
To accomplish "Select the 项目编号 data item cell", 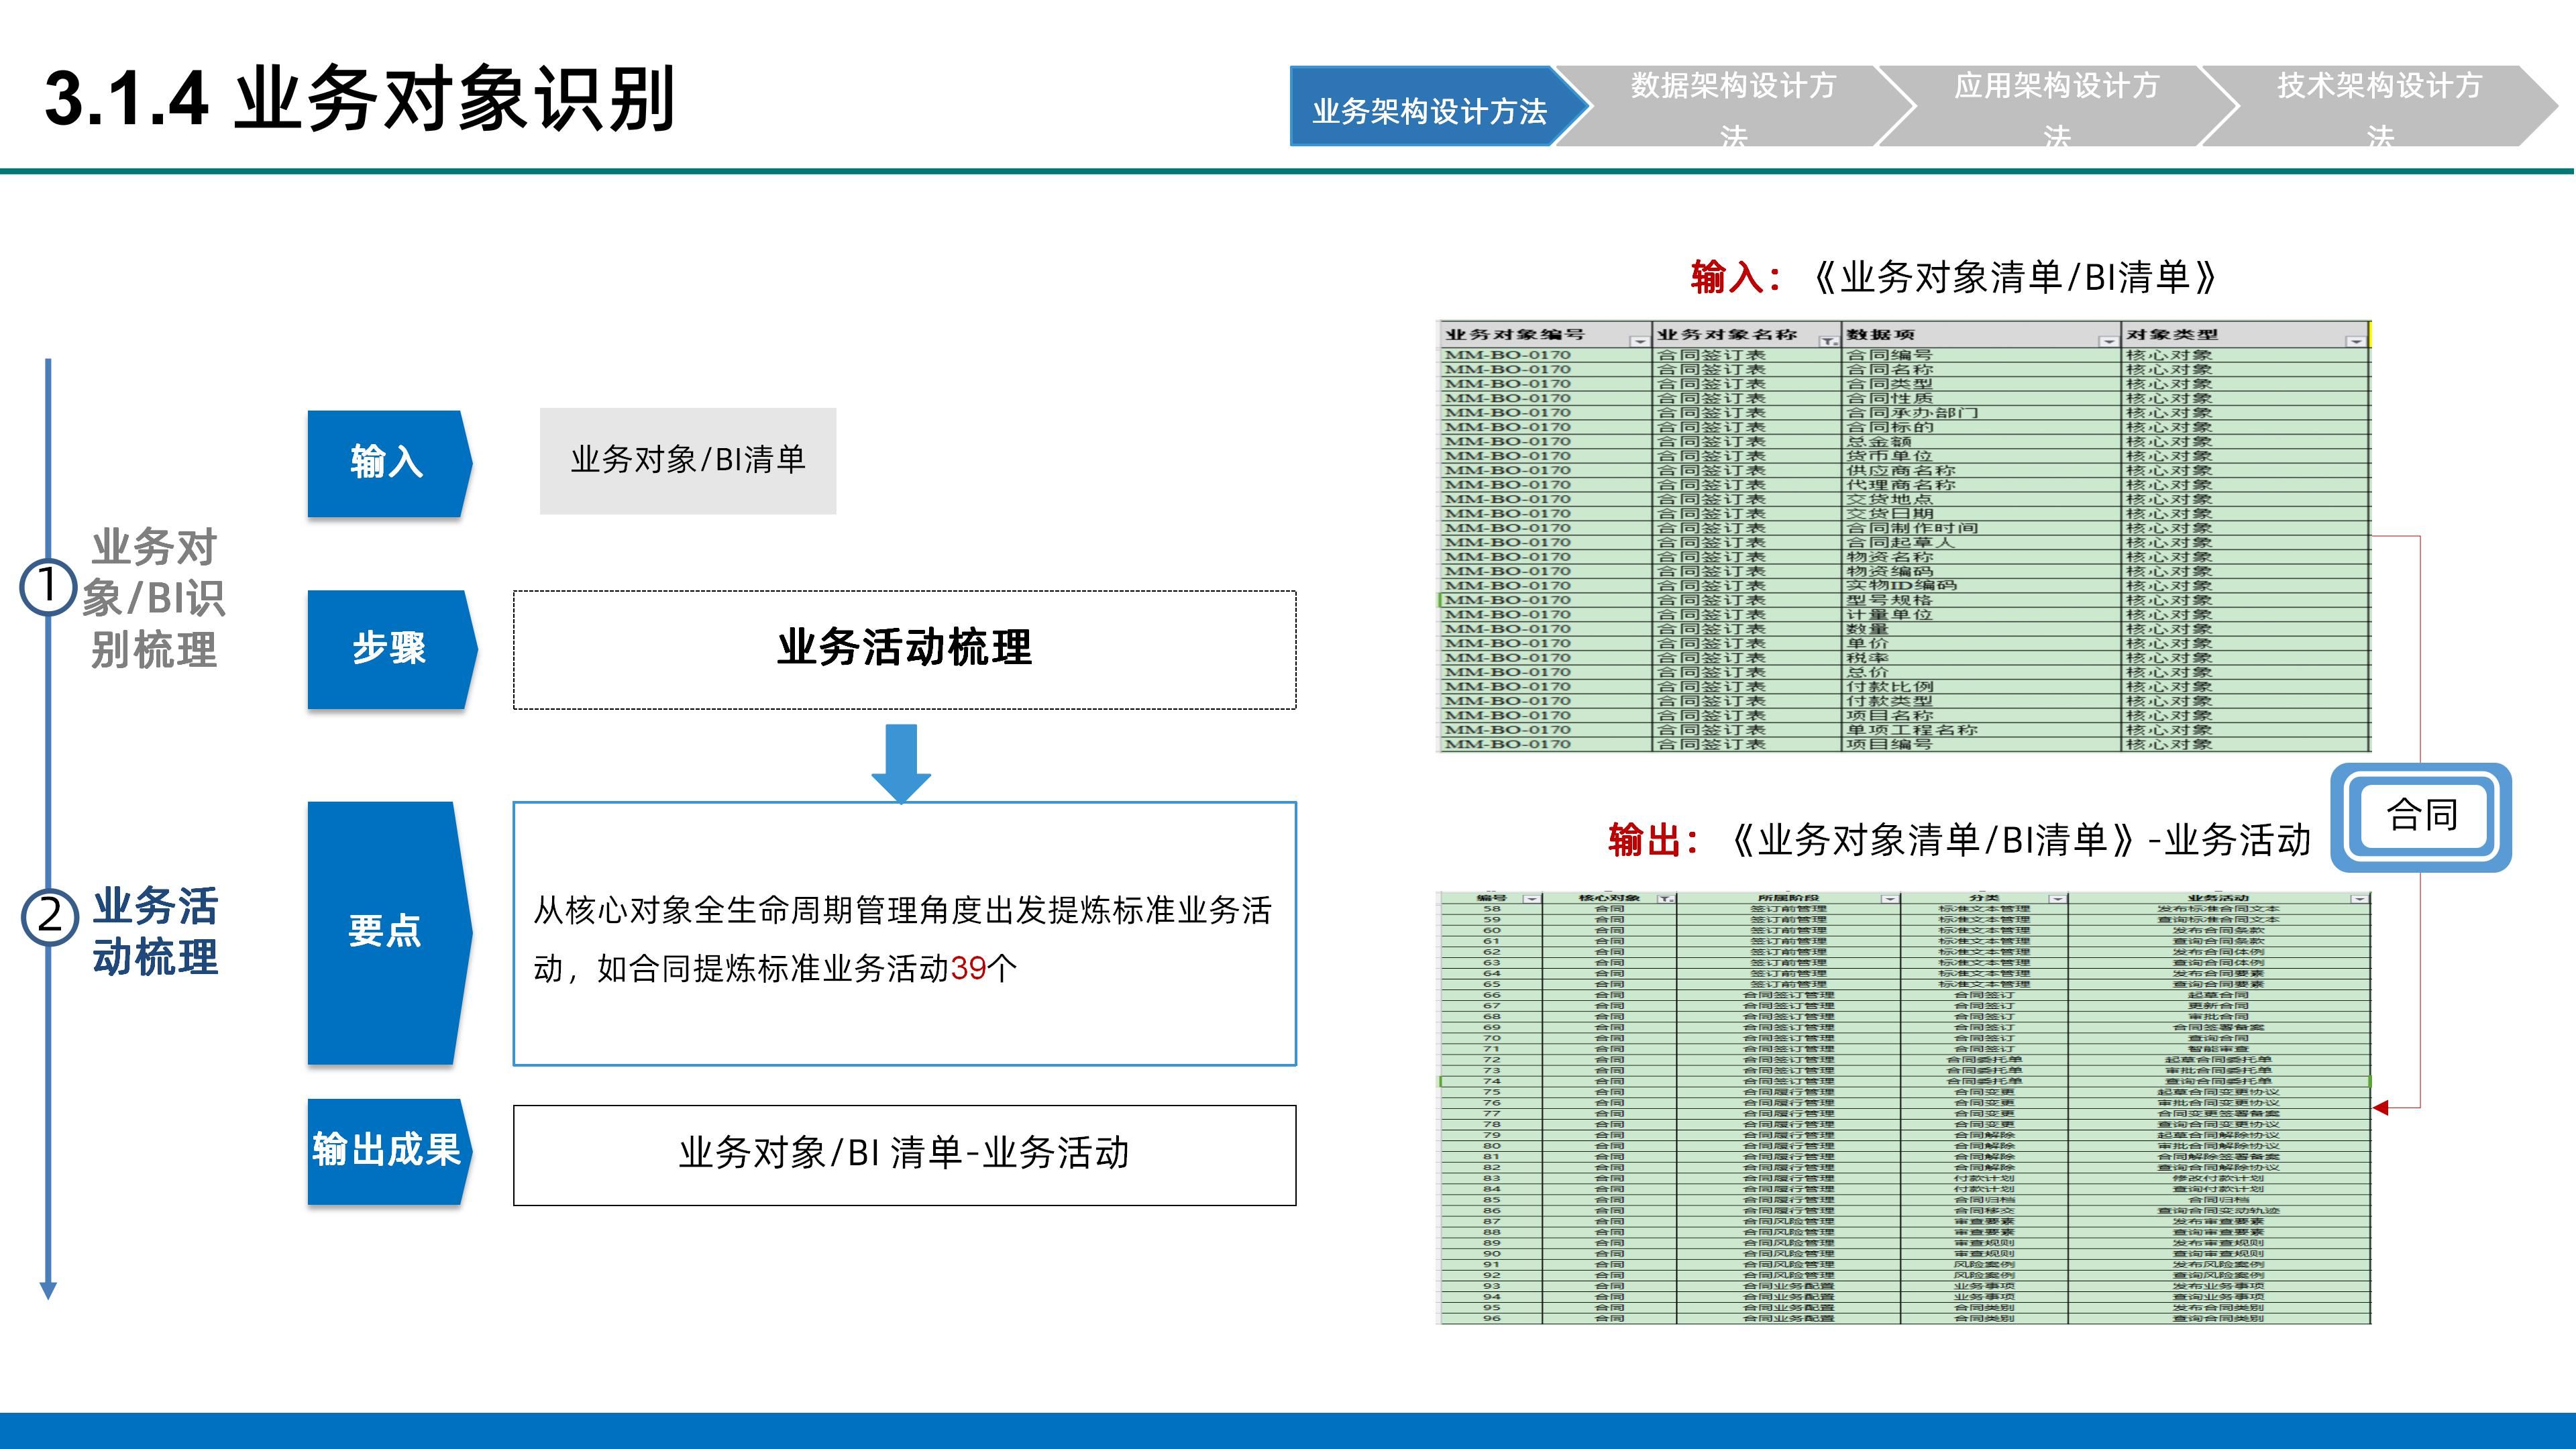I will click(1982, 744).
